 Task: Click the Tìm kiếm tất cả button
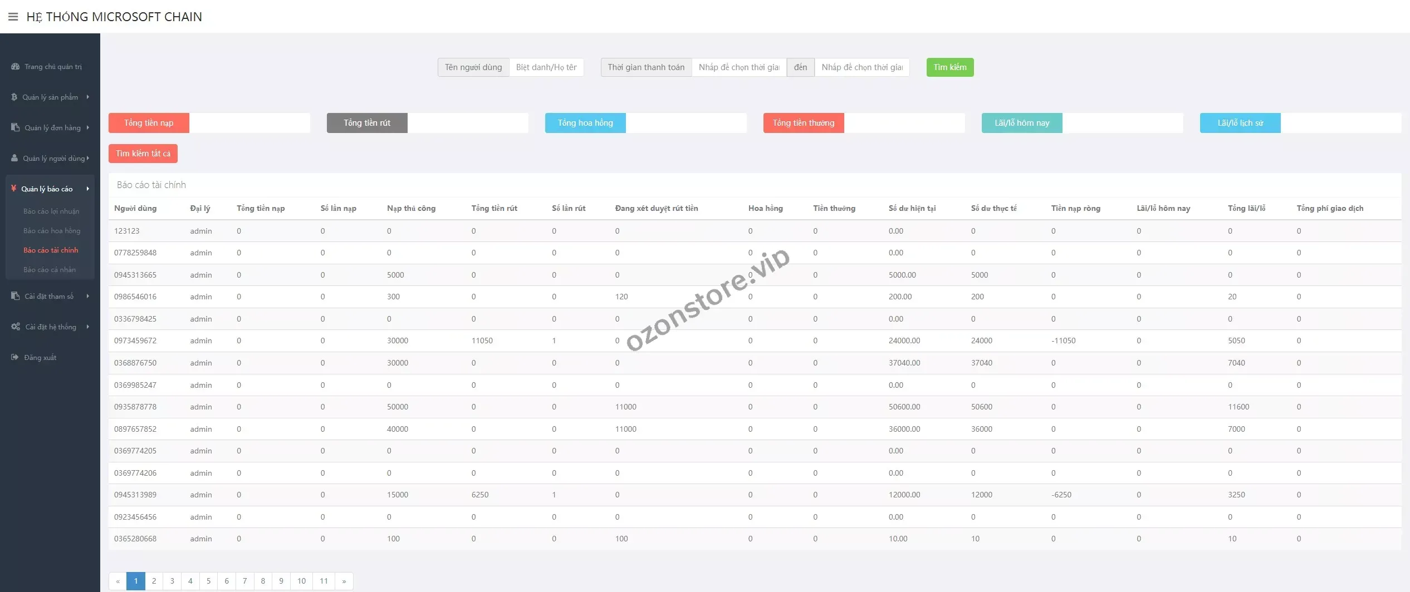pyautogui.click(x=143, y=154)
